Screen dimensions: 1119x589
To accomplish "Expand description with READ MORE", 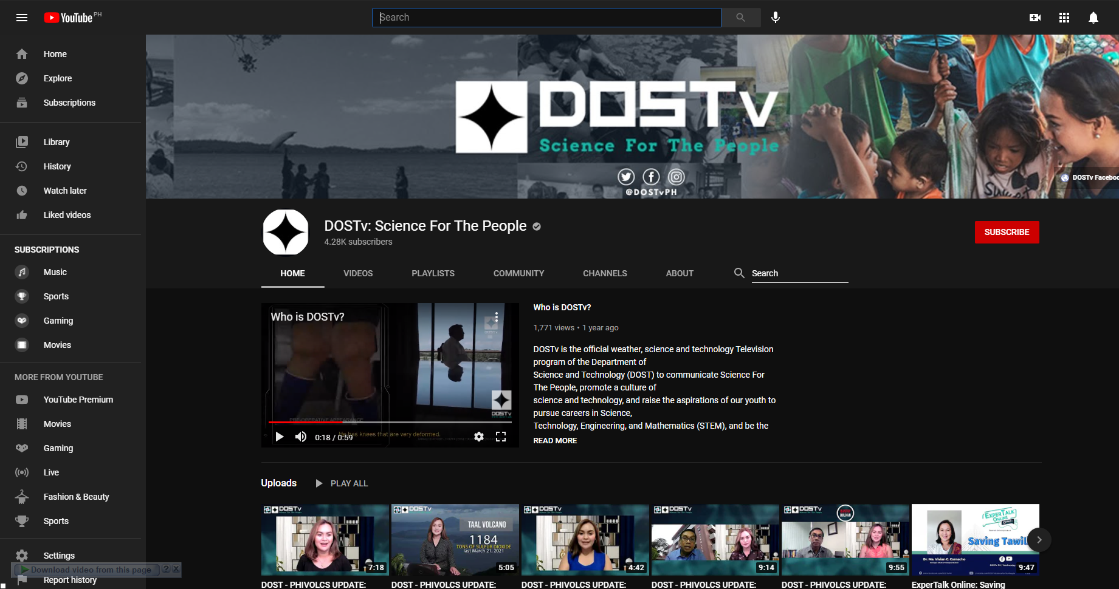I will tap(555, 441).
